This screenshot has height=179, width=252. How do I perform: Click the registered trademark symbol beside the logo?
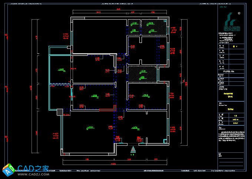pyautogui.click(x=239, y=13)
